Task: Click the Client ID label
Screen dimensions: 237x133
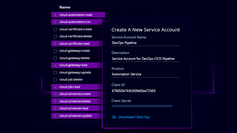Action: (x=118, y=85)
